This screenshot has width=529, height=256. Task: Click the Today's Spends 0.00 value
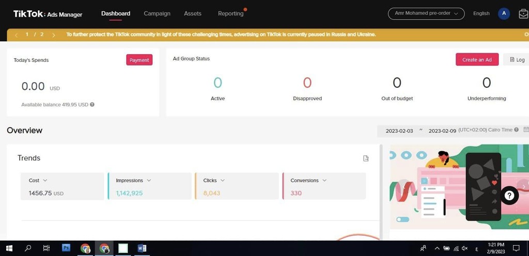[x=33, y=87]
